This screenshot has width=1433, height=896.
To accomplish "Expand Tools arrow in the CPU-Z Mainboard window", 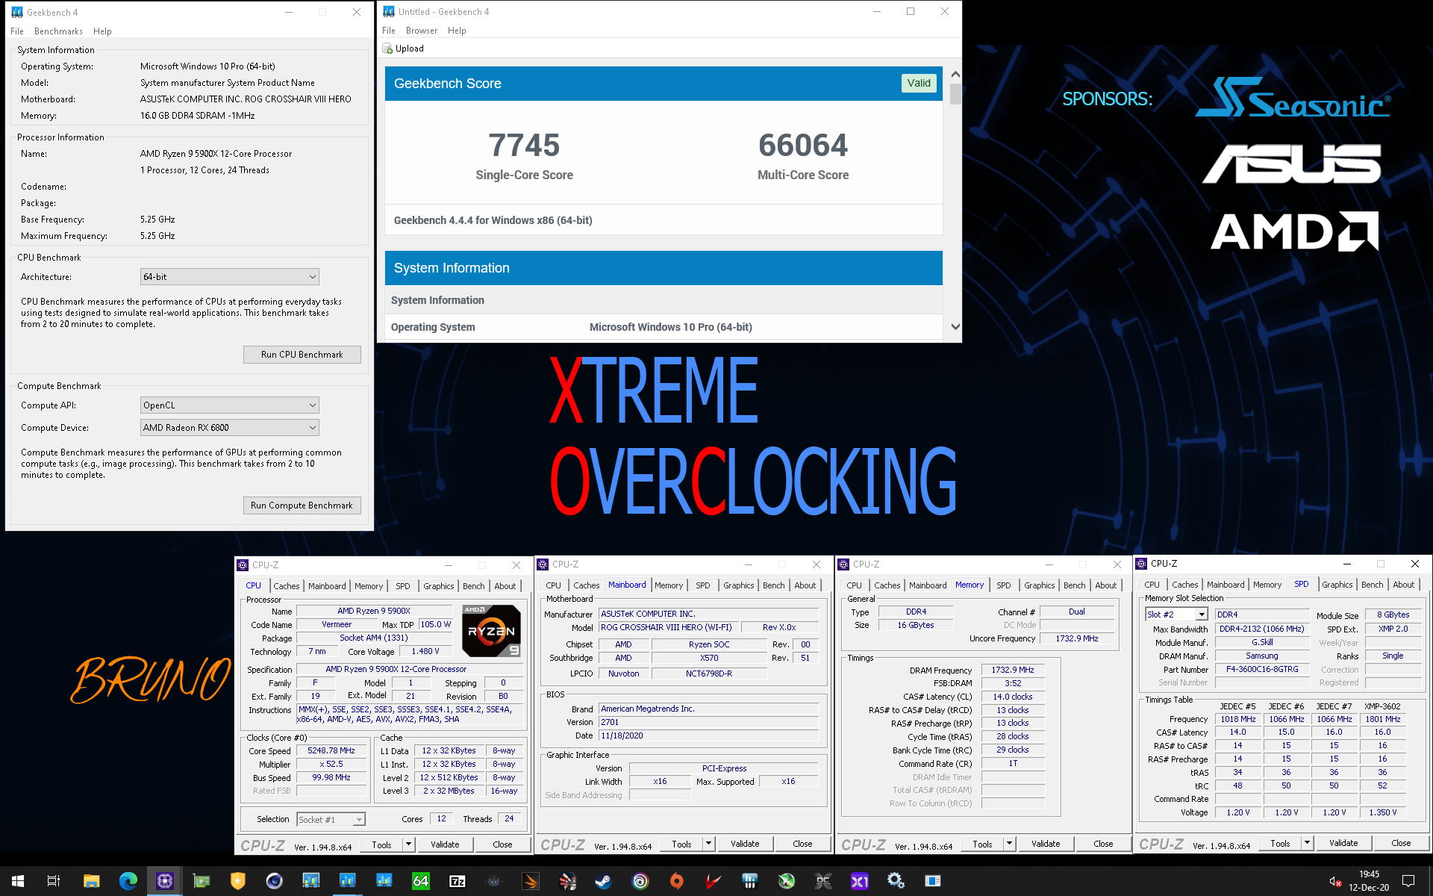I will click(708, 844).
